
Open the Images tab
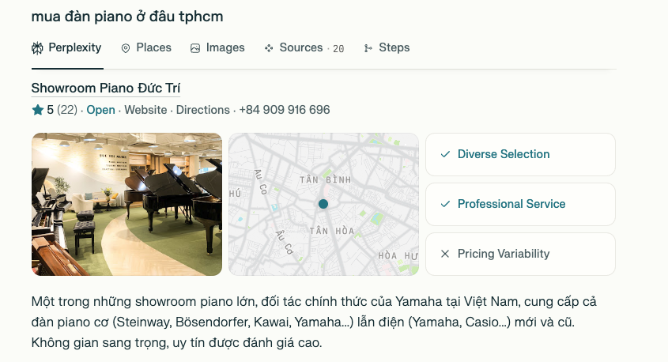click(225, 48)
